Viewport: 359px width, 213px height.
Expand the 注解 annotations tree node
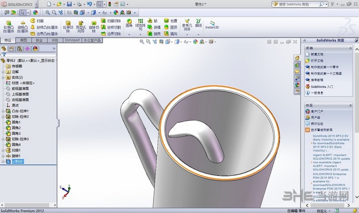tap(3, 72)
